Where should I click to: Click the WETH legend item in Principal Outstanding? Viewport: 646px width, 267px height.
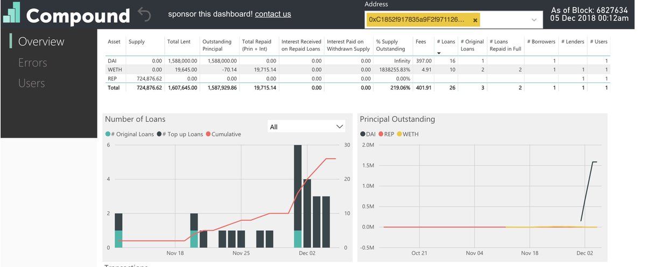point(408,134)
